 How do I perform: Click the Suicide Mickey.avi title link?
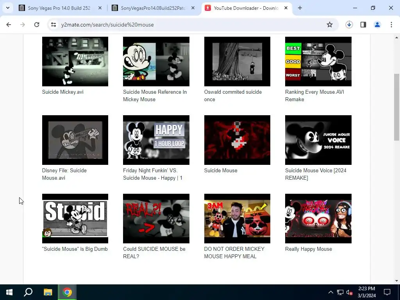click(63, 92)
